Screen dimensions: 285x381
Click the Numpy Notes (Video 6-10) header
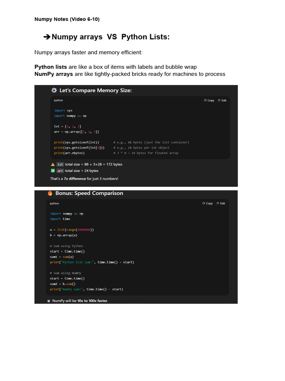click(x=67, y=19)
